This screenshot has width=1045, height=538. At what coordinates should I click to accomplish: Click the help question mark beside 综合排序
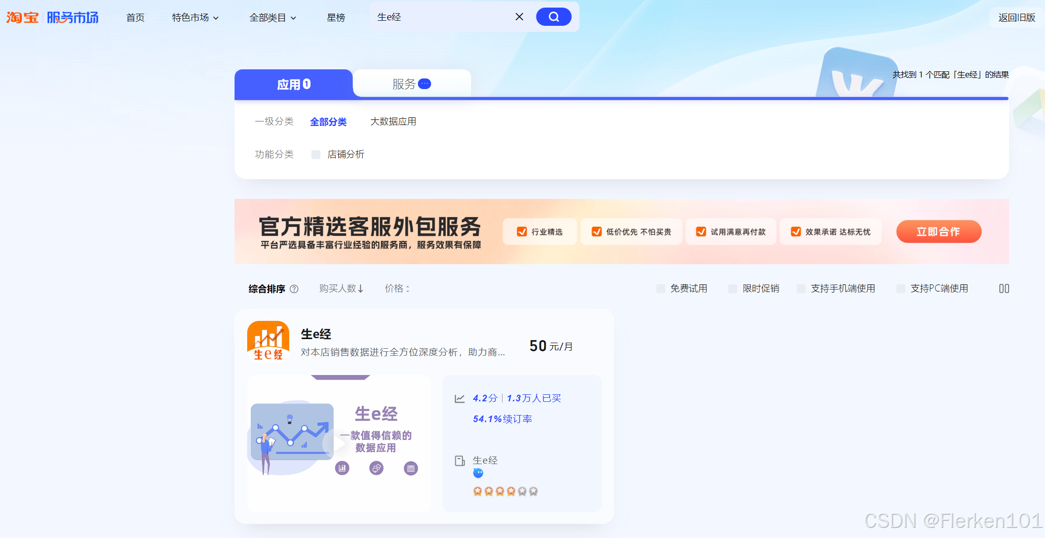pyautogui.click(x=294, y=289)
